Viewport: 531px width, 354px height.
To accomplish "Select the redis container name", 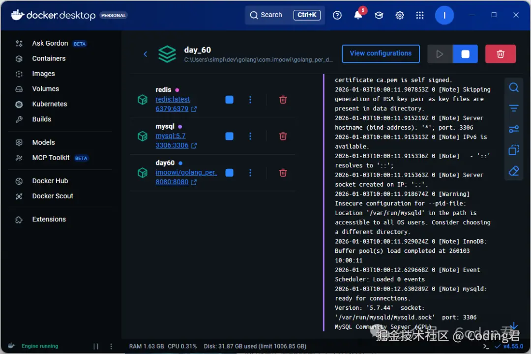I will (163, 90).
